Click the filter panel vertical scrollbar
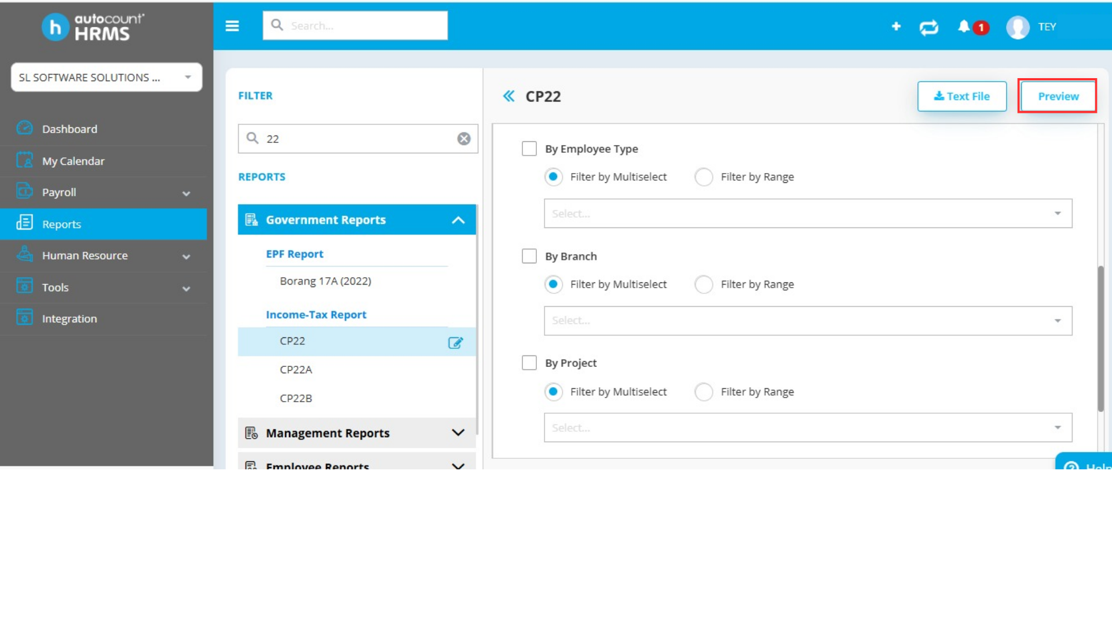Image resolution: width=1112 pixels, height=625 pixels. 1100,339
